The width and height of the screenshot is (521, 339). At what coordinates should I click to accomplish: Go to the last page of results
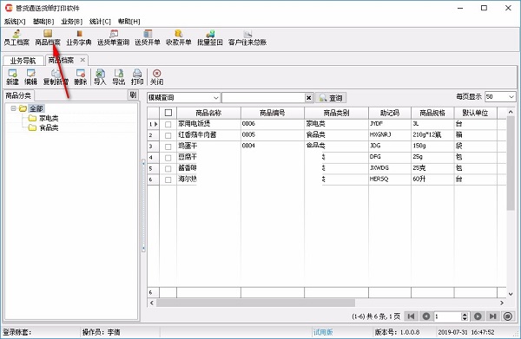pos(492,316)
